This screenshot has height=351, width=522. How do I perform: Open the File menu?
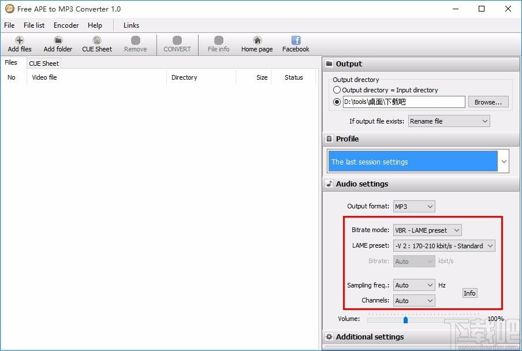click(x=9, y=25)
